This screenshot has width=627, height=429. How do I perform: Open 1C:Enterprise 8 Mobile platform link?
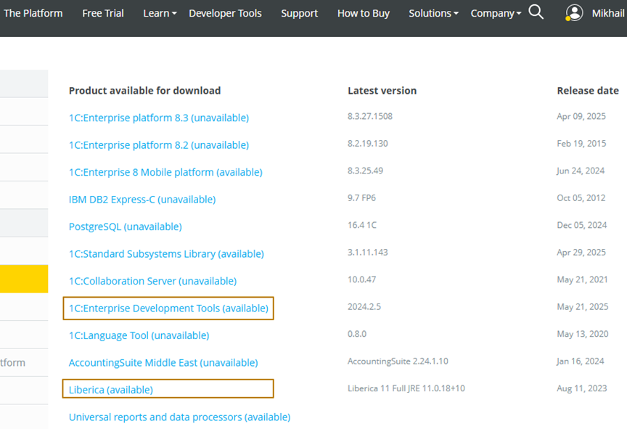[165, 172]
